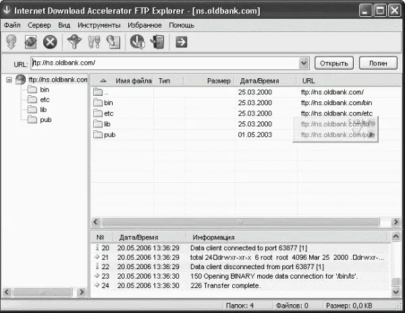This screenshot has width=405, height=313.
Task: Click in the URL address input field
Action: pyautogui.click(x=165, y=63)
